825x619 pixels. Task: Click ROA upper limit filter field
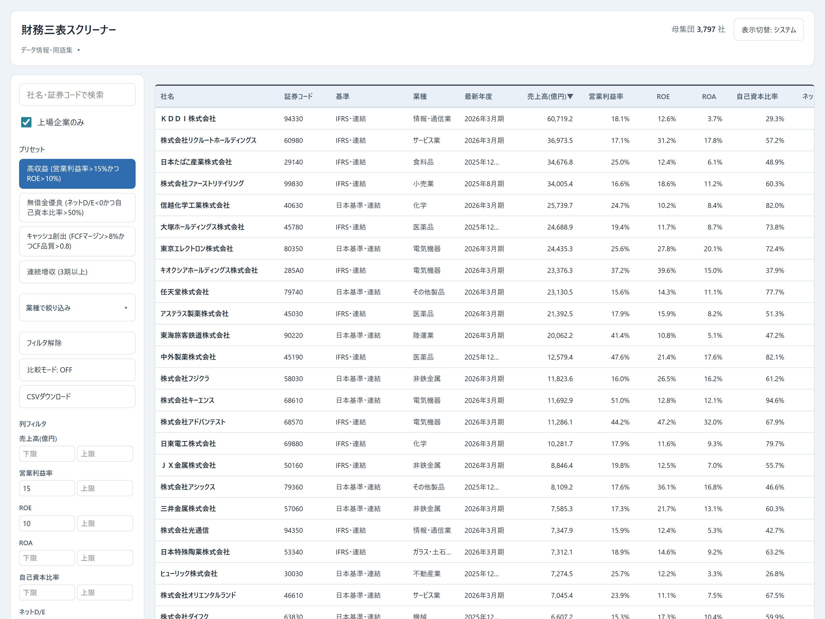click(105, 558)
